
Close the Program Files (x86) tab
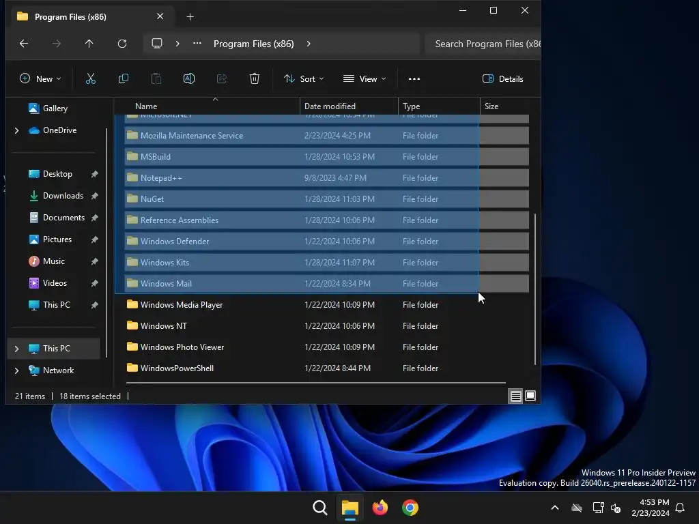(160, 16)
